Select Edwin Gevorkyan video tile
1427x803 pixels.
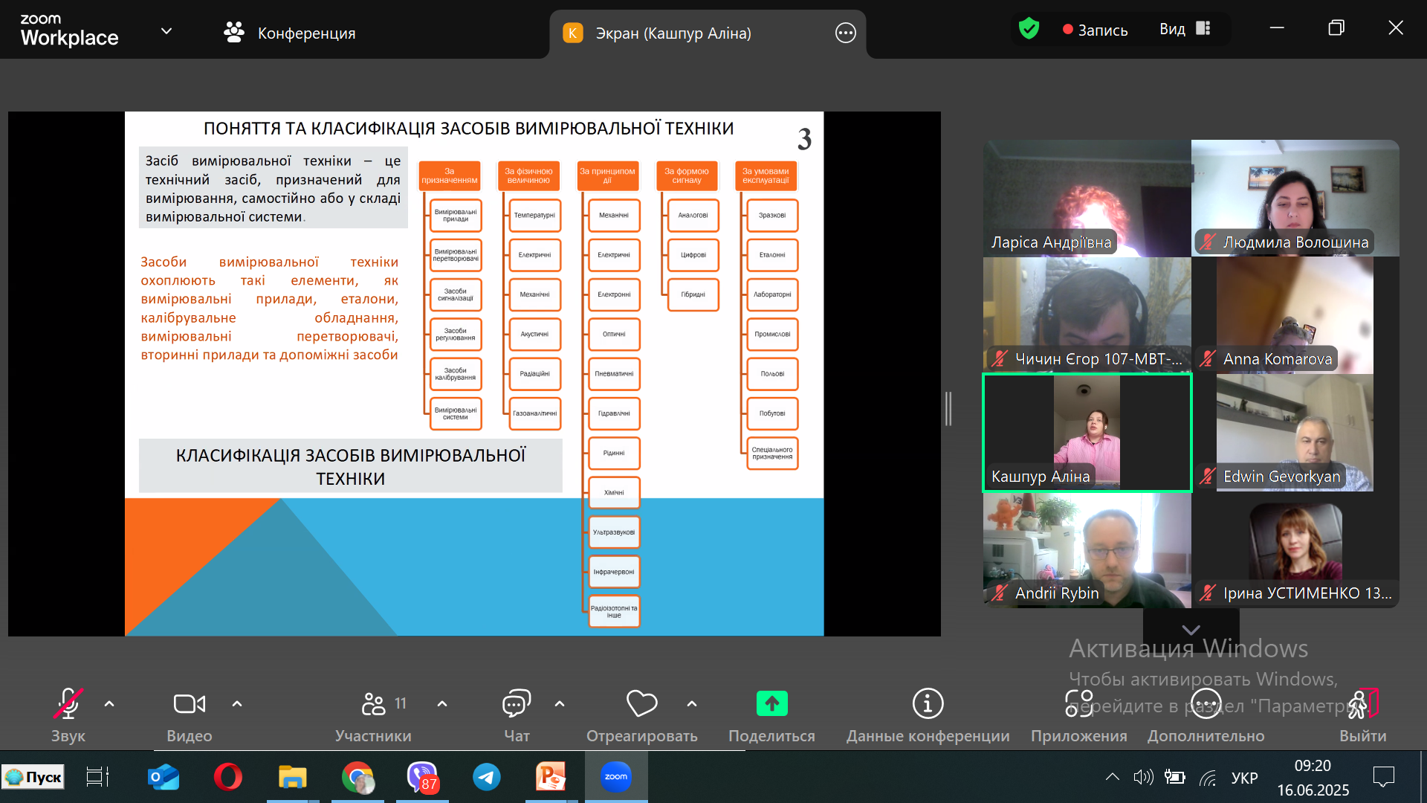1295,433
